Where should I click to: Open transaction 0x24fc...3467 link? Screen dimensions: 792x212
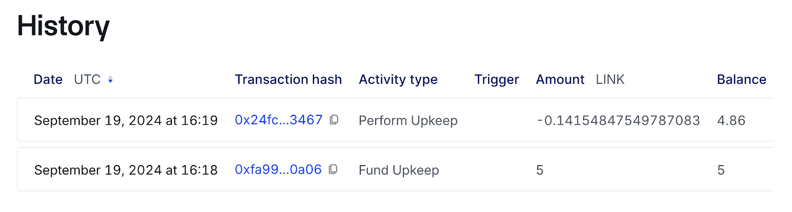(x=278, y=120)
